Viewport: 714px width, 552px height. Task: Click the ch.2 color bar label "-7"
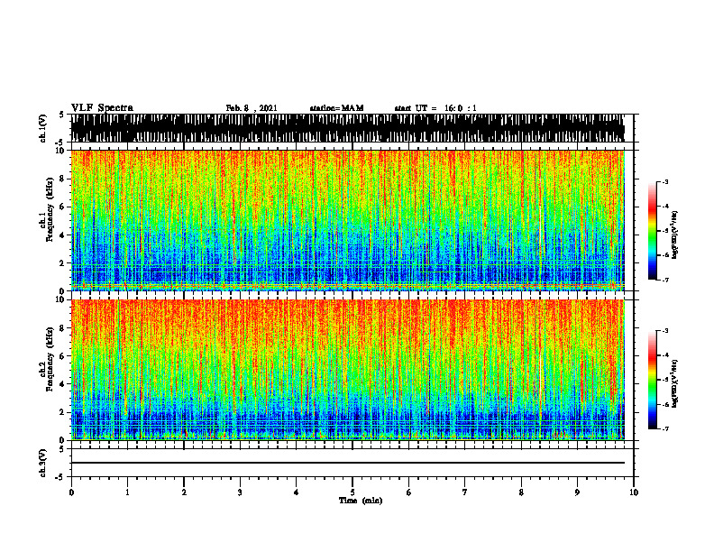coord(665,429)
